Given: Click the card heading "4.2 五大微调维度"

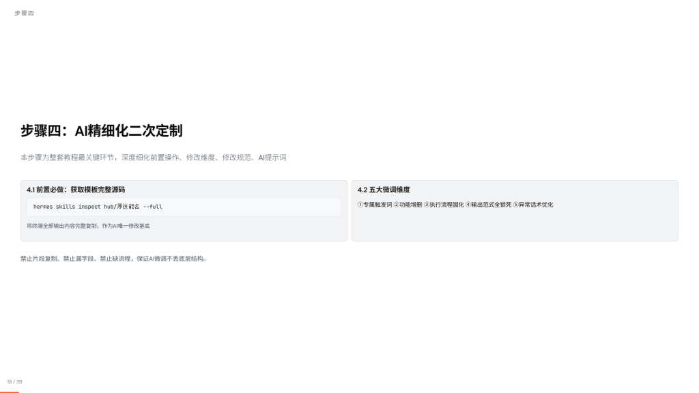Looking at the screenshot, I should click(384, 190).
